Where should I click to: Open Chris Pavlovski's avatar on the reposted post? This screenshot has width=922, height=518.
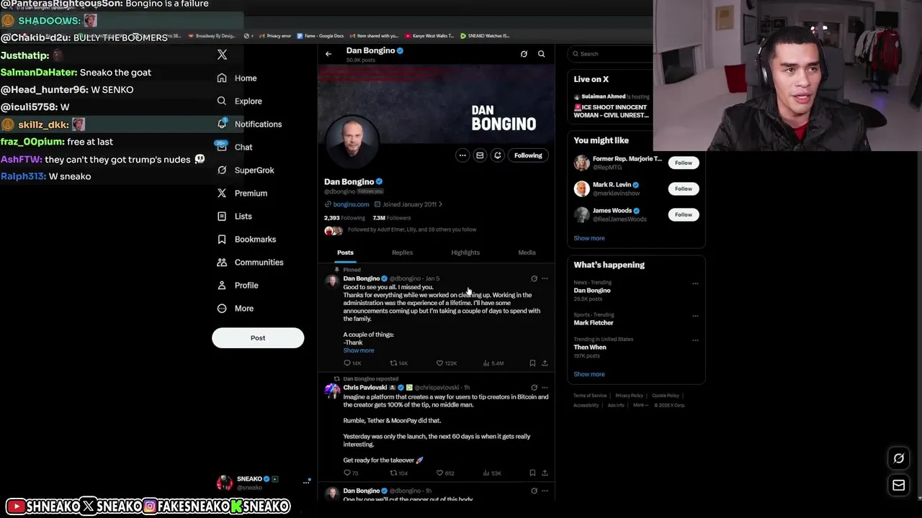click(332, 391)
